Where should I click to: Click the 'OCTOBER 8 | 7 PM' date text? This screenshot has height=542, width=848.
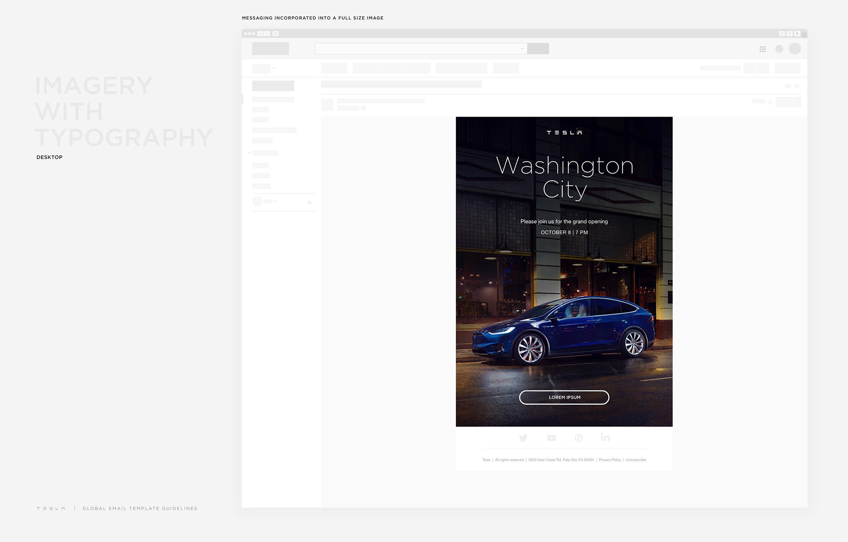[x=564, y=232]
